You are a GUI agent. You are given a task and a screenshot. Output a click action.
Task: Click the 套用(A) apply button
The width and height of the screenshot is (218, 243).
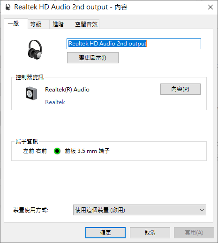(194, 233)
